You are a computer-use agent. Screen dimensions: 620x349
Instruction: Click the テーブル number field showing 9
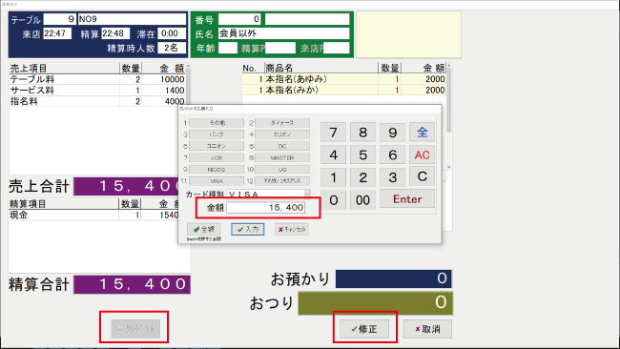click(x=59, y=19)
